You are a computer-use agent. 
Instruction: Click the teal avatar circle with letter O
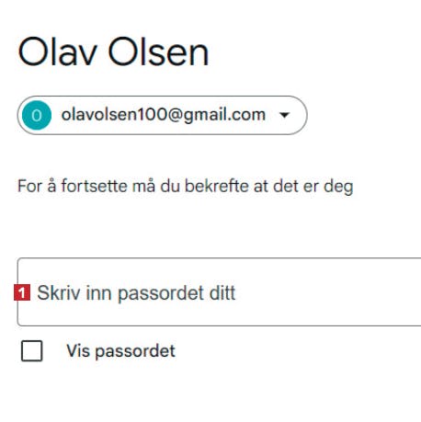click(37, 115)
